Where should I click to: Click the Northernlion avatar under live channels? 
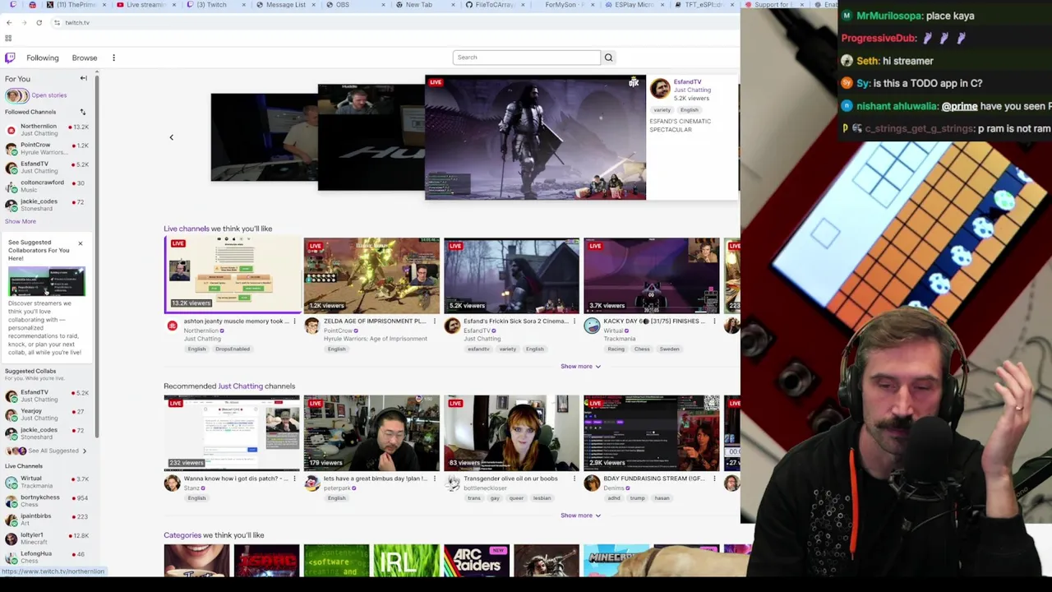click(172, 326)
